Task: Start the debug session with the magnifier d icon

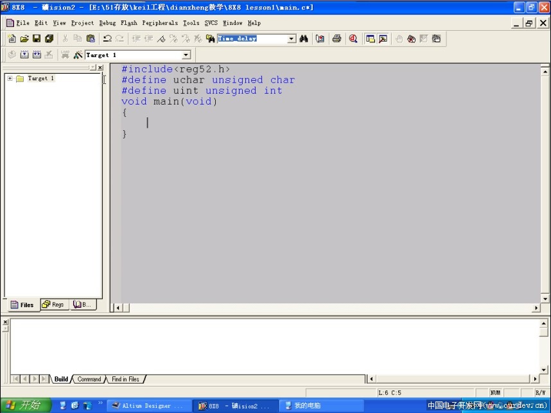Action: pos(353,38)
